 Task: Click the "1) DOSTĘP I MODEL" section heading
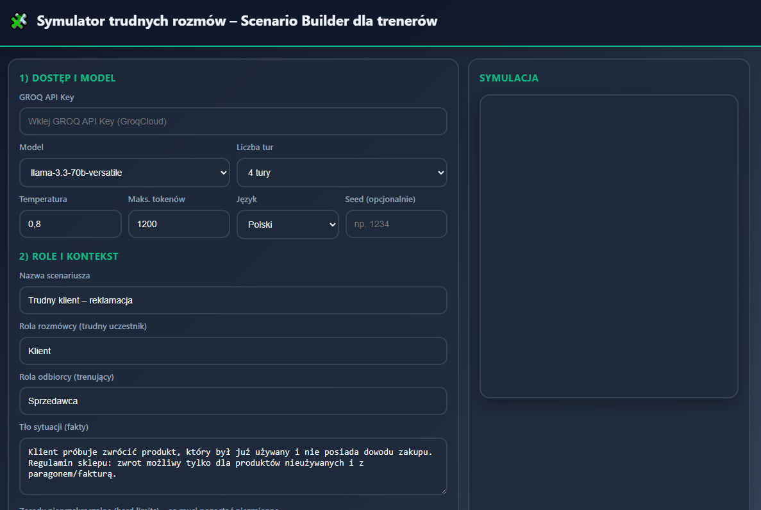coord(67,78)
